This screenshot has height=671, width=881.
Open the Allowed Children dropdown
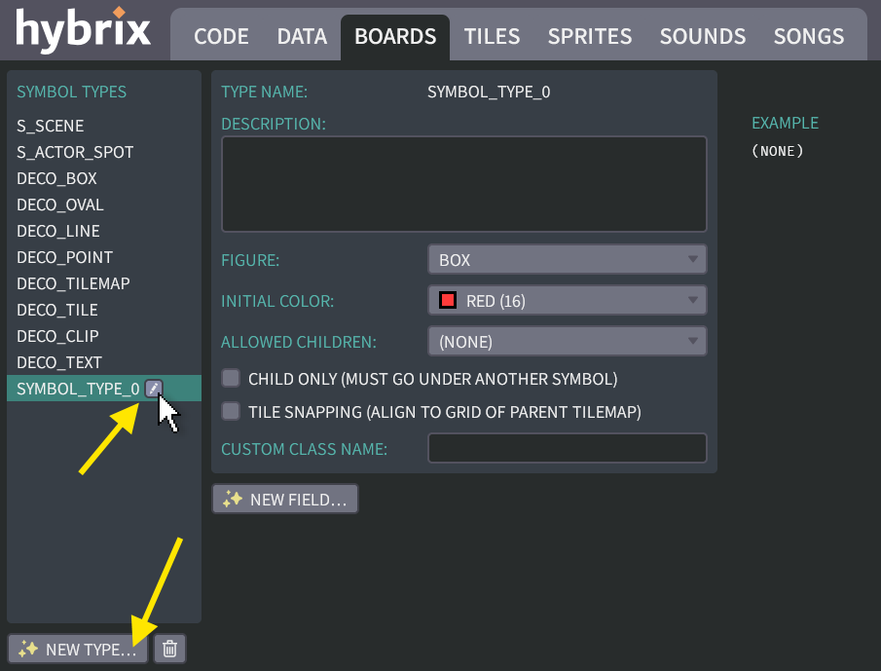pos(567,342)
